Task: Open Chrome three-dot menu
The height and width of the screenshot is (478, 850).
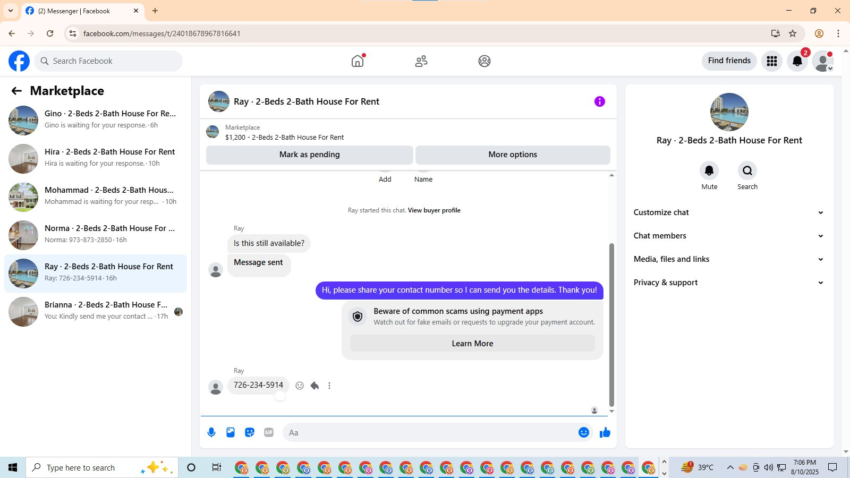Action: point(838,33)
